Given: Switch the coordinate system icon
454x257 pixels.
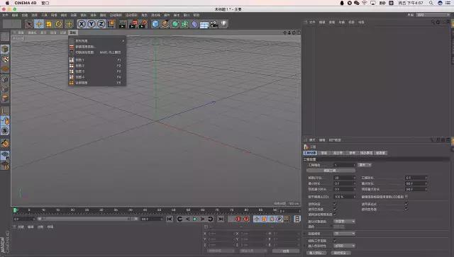Looking at the screenshot, I should pyautogui.click(x=111, y=24).
